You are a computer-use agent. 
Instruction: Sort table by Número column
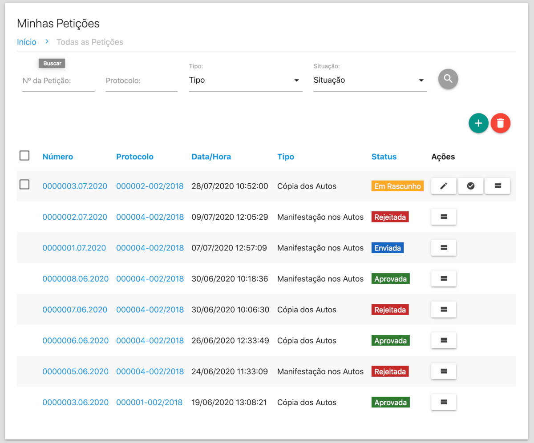point(58,157)
